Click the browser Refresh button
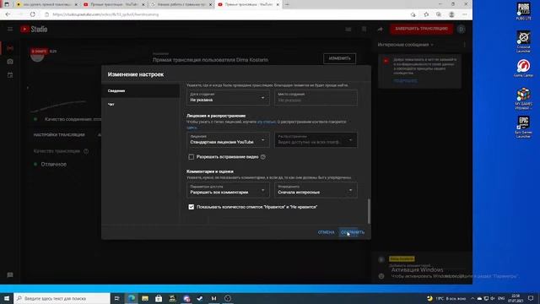This screenshot has width=540, height=304. [x=33, y=14]
